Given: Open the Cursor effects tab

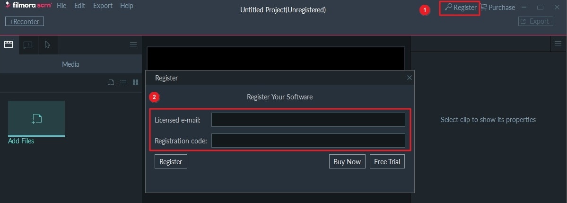Looking at the screenshot, I should coord(47,44).
